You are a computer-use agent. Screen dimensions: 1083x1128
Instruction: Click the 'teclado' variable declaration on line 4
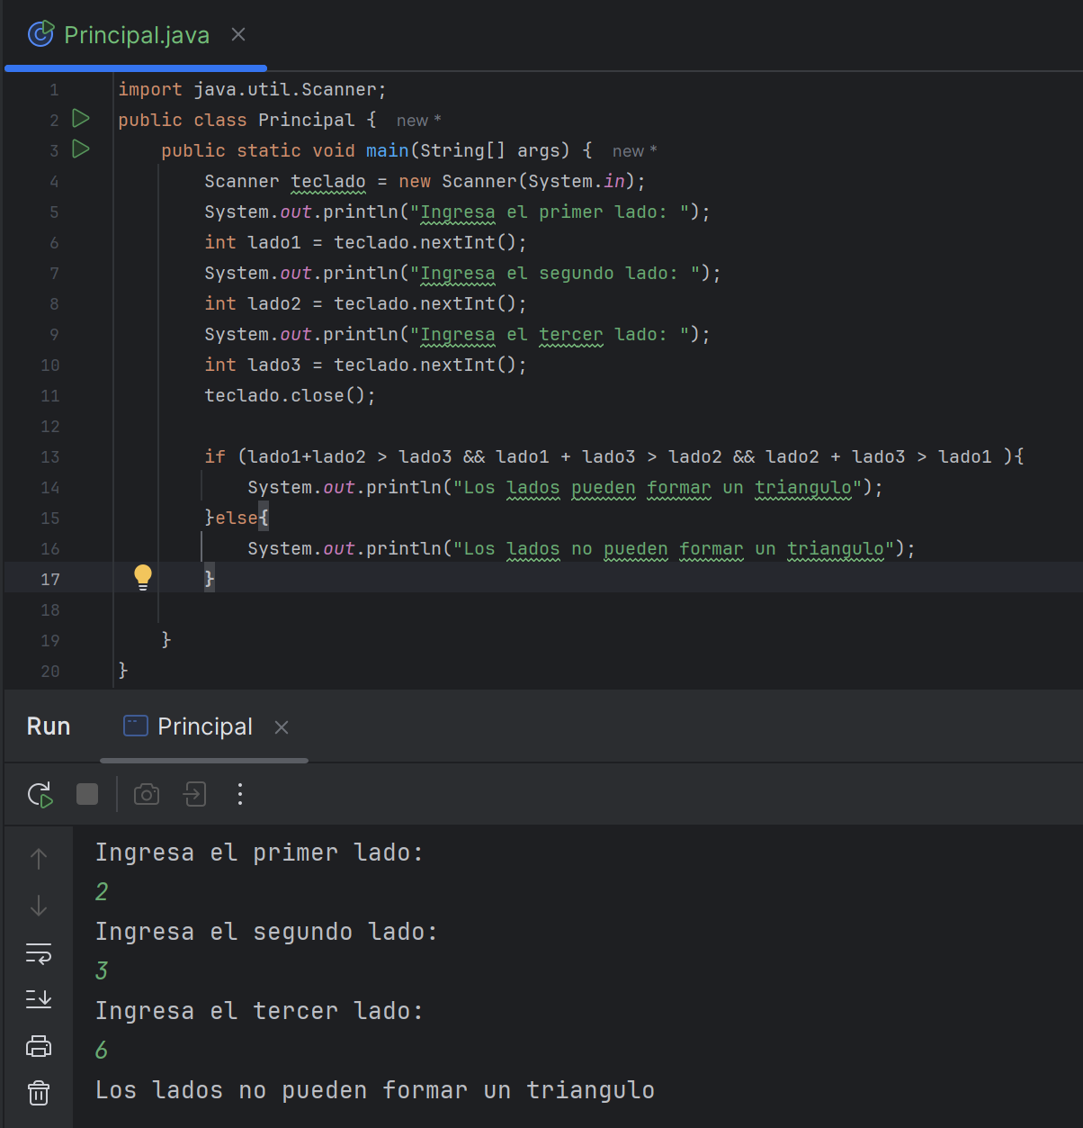pos(328,182)
